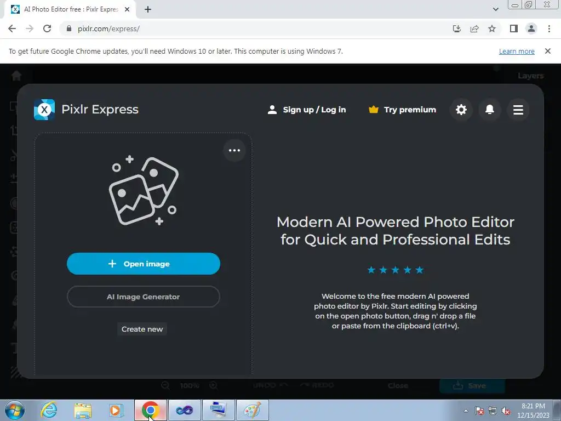561x421 pixels.
Task: Go forward with the browser forward arrow
Action: [x=30, y=29]
